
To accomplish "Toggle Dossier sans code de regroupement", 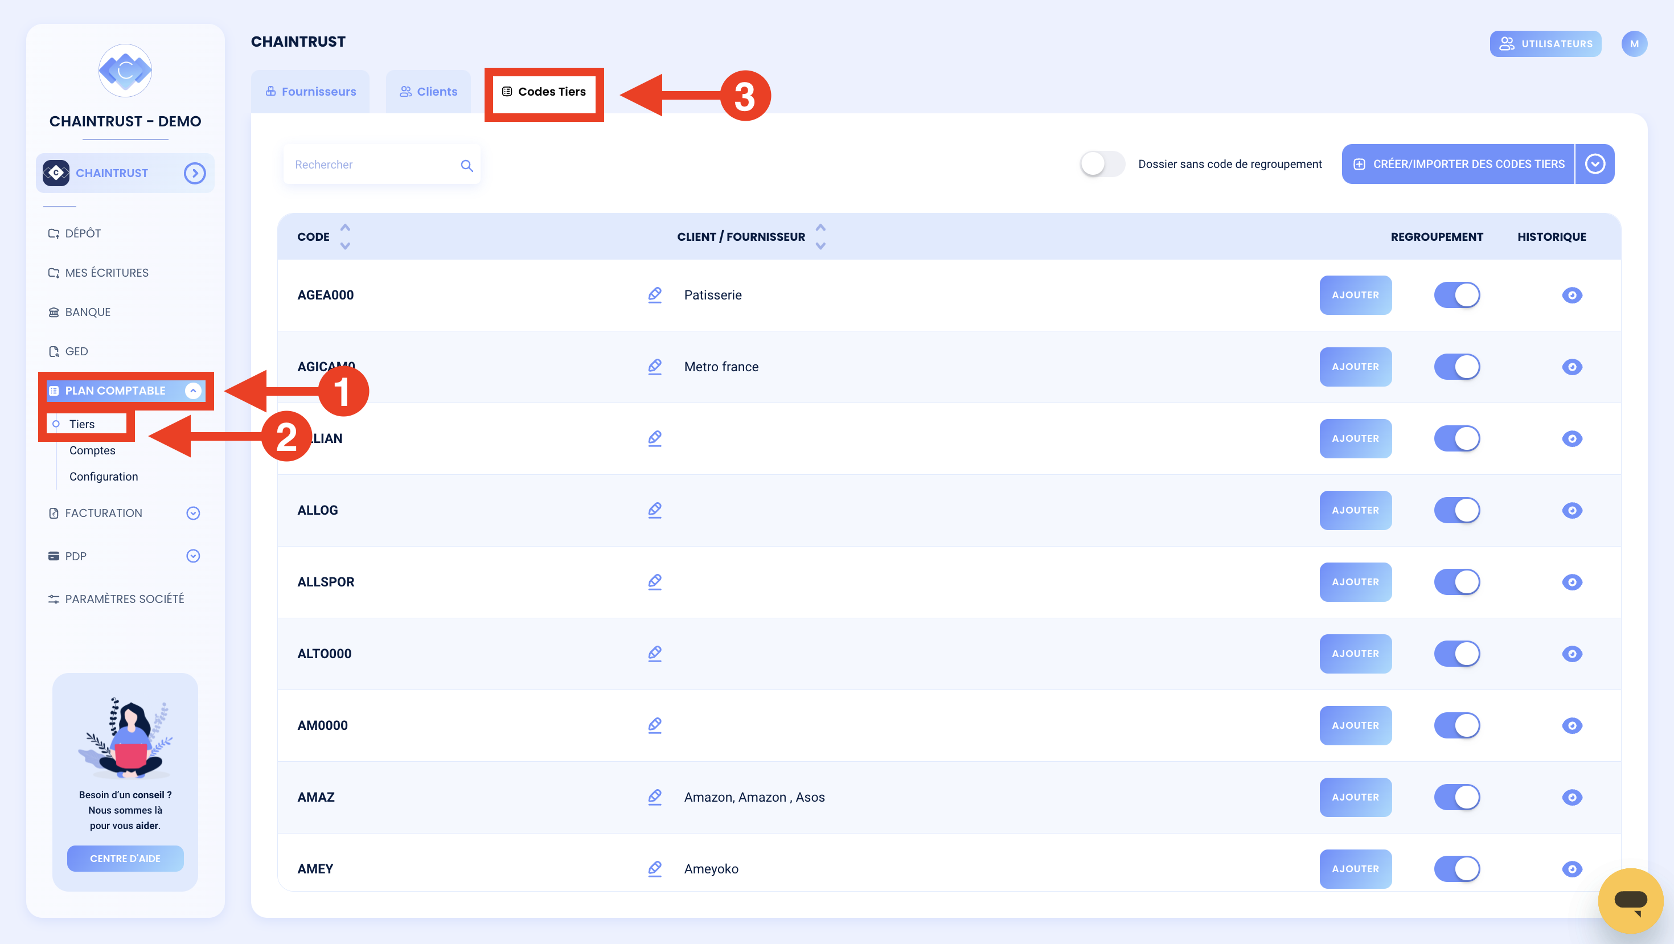I will 1102,164.
